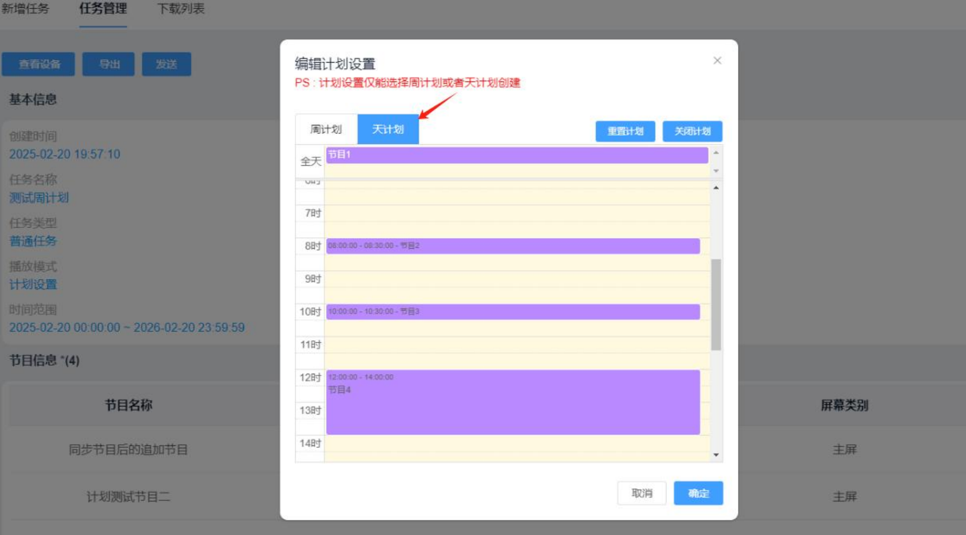Viewport: 966px width, 535px height.
Task: Open the 下载列表 tab
Action: [181, 9]
